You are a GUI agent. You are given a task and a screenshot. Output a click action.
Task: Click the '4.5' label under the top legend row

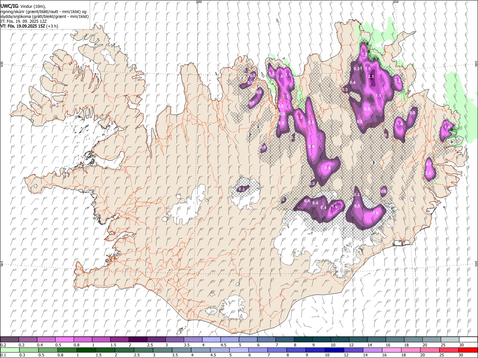[x=223, y=345]
